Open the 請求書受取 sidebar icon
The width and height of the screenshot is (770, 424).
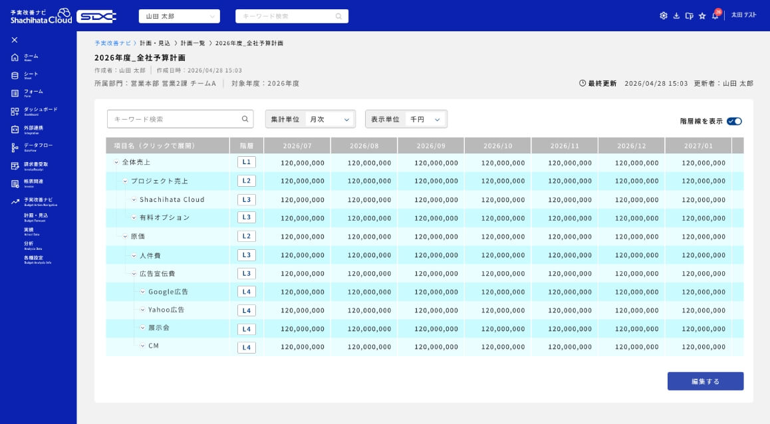tap(15, 166)
